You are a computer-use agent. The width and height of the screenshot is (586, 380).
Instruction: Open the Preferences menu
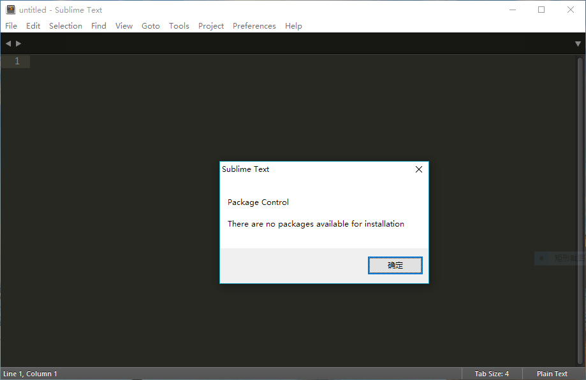(254, 25)
